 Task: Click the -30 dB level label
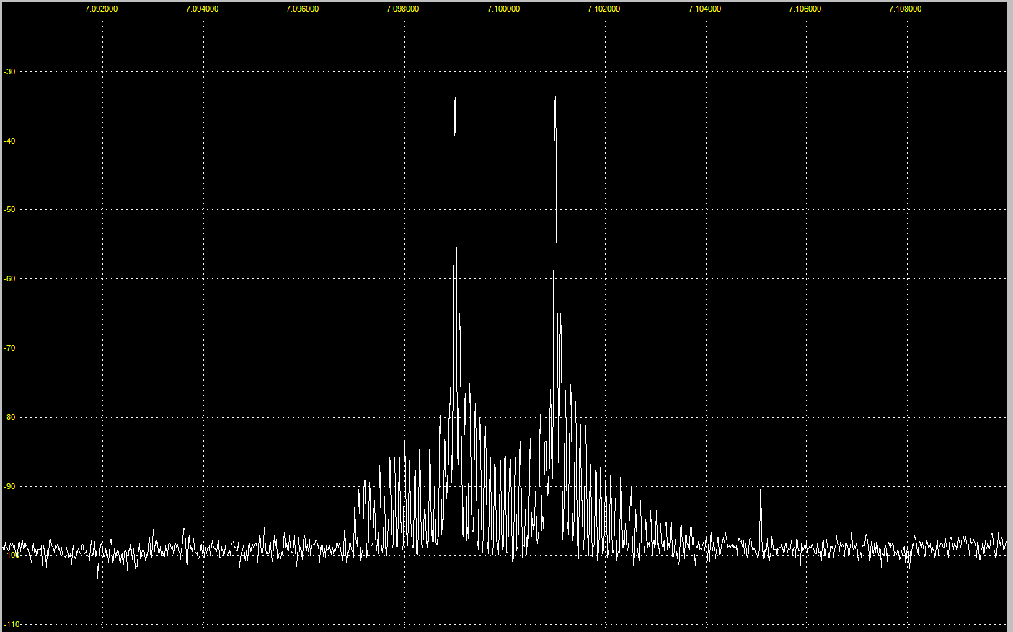point(9,72)
